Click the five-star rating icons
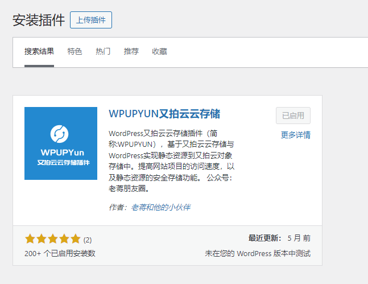Screen dimensions: 368x284 point(53,238)
